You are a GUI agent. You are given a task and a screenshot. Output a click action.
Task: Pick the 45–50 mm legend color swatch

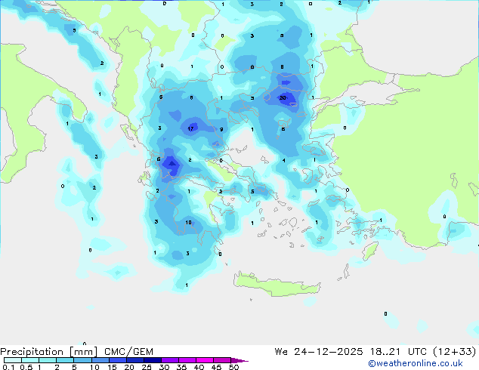tap(222, 360)
